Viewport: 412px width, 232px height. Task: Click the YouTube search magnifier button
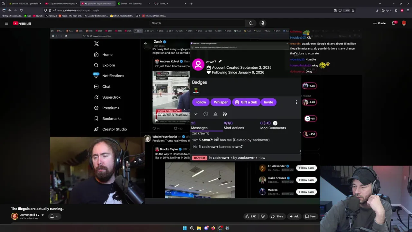pyautogui.click(x=250, y=23)
